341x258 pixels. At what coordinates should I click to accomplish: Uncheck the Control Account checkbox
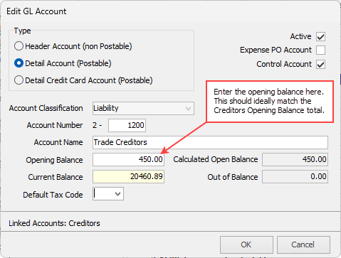[320, 64]
